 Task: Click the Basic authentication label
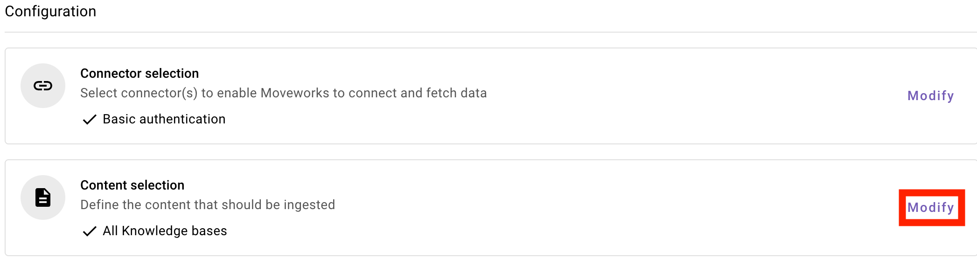tap(164, 119)
